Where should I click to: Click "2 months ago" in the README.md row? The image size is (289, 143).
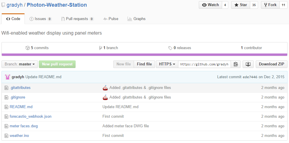click(x=273, y=107)
